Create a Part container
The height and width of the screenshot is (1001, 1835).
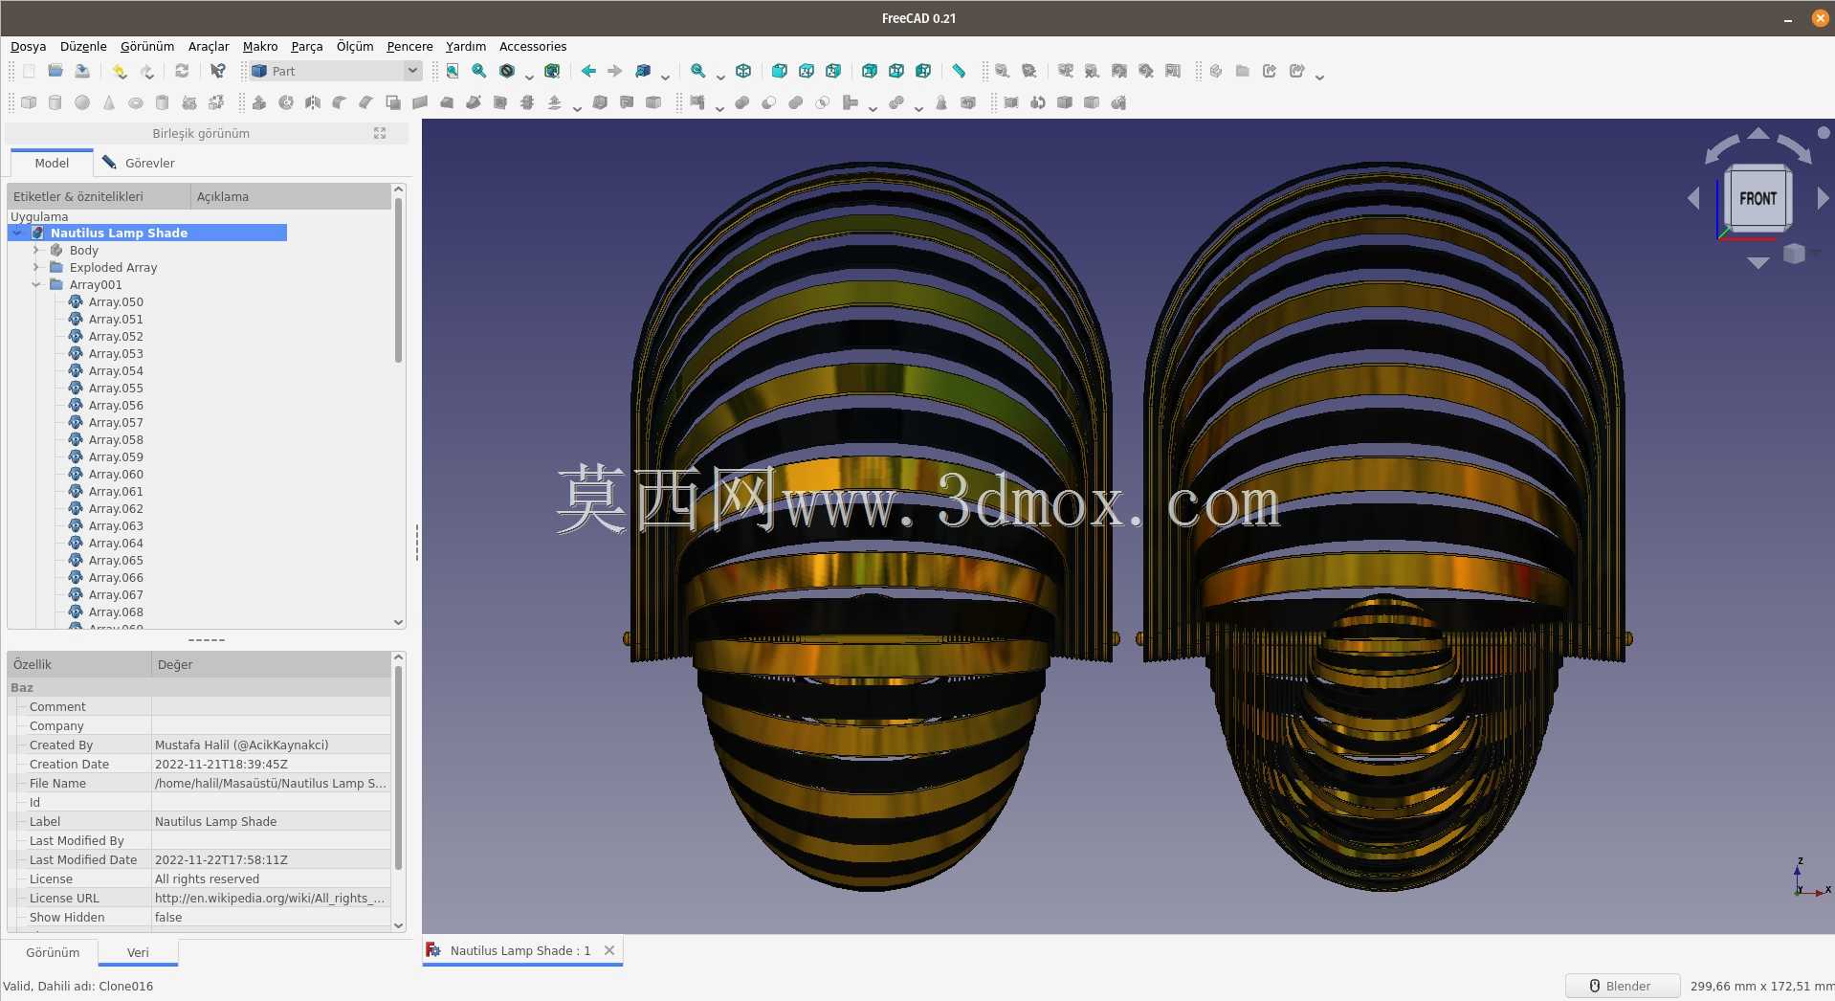click(x=1216, y=71)
